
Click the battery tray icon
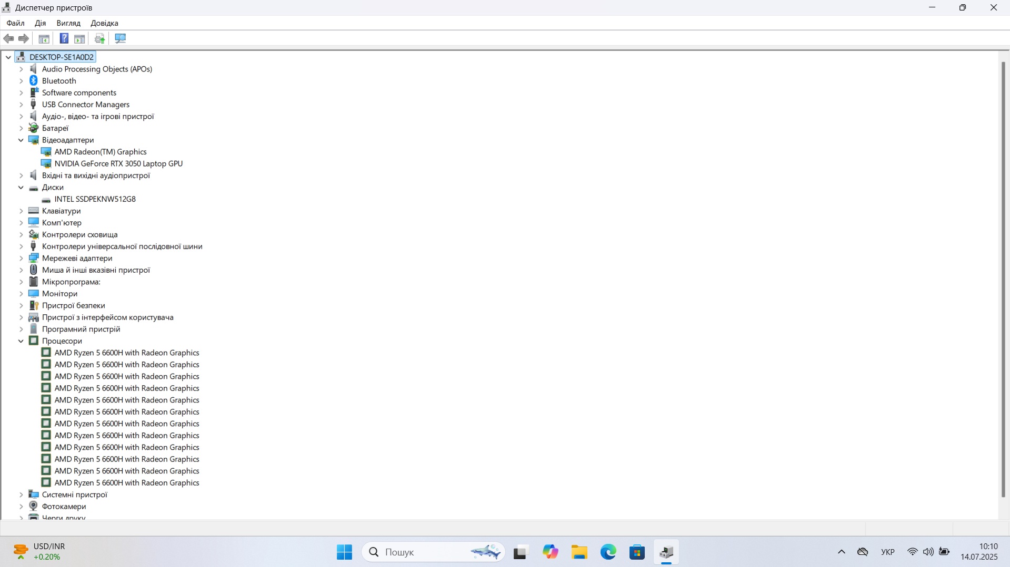coord(945,552)
